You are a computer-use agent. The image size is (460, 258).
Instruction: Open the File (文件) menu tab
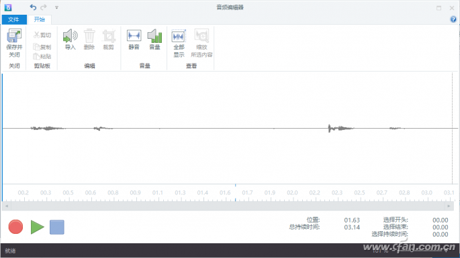[14, 19]
